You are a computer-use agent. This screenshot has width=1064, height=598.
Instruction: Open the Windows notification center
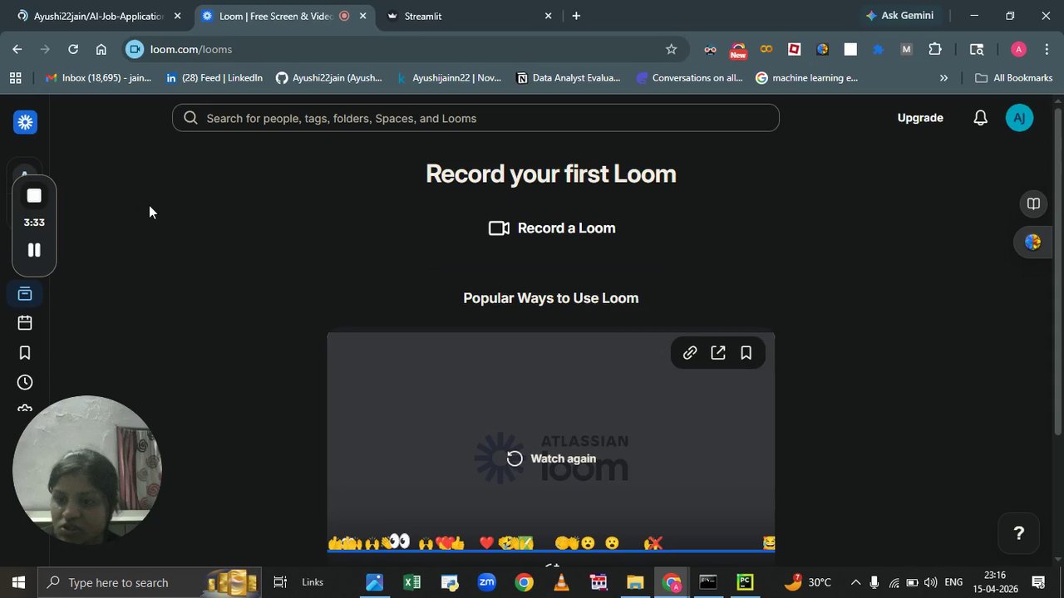[x=1038, y=582]
